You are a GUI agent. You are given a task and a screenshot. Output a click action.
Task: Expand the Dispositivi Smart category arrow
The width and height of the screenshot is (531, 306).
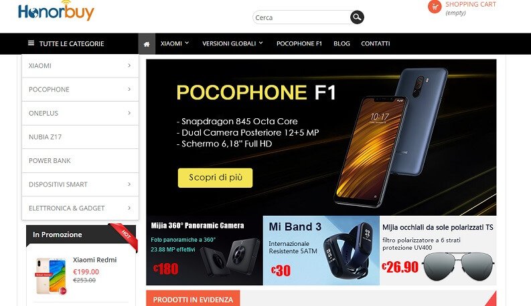pyautogui.click(x=129, y=184)
